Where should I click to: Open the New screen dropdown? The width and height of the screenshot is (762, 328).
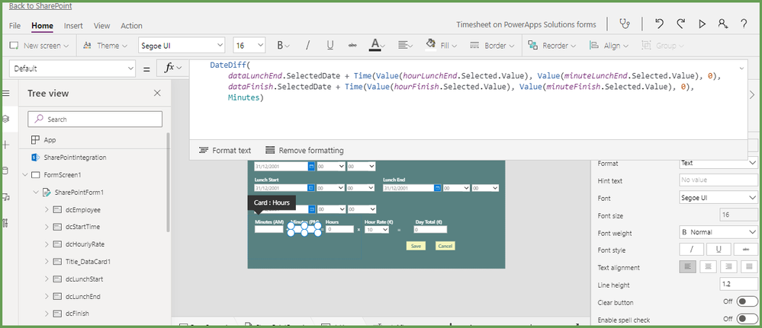tap(40, 46)
